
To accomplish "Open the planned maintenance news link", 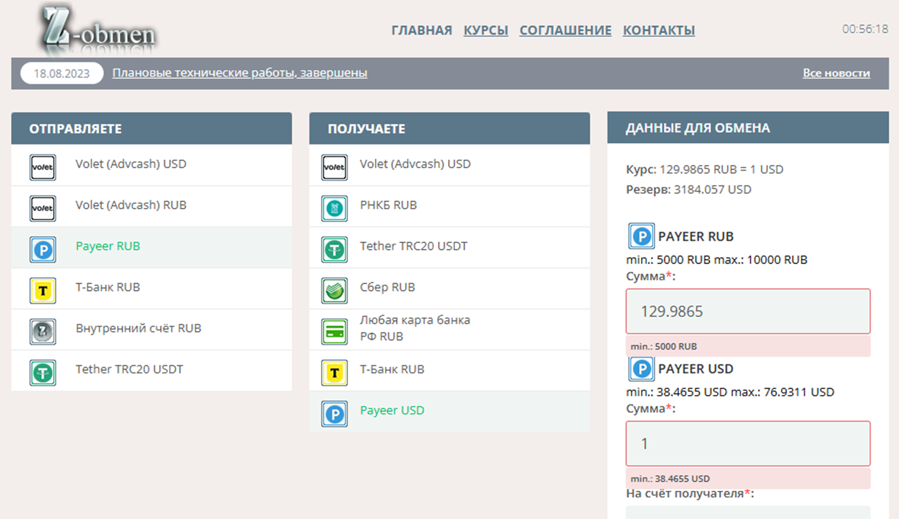I will pos(239,73).
